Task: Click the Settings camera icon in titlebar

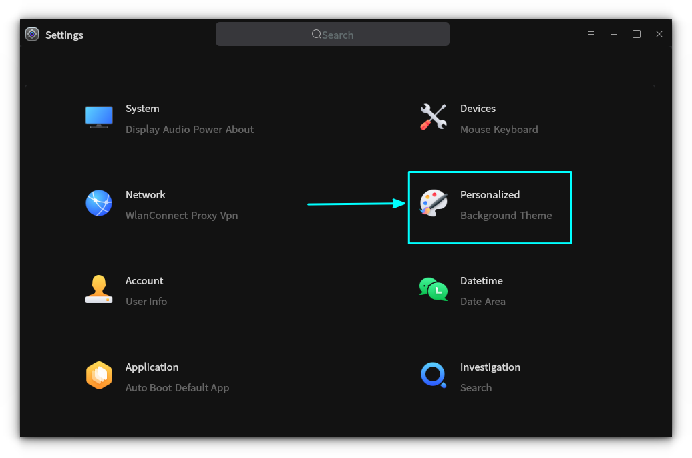Action: point(31,34)
